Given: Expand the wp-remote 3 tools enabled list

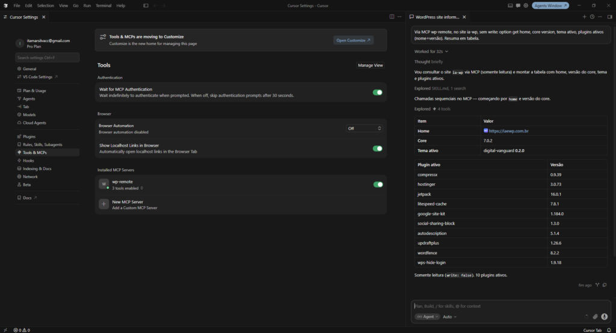Looking at the screenshot, I should pyautogui.click(x=128, y=188).
